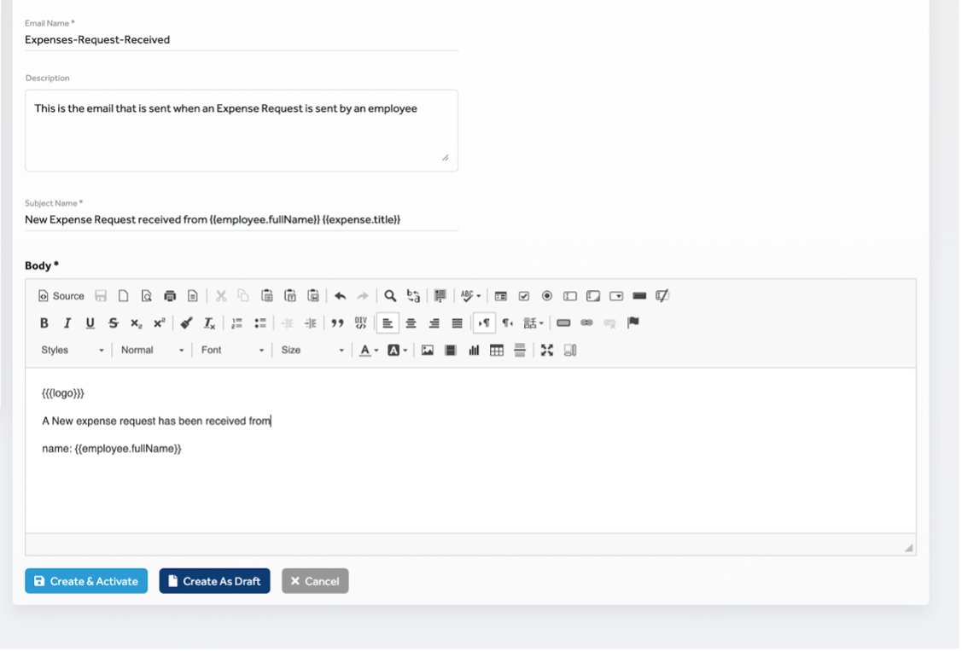962x651 pixels.
Task: Insert a block quote
Action: click(337, 323)
